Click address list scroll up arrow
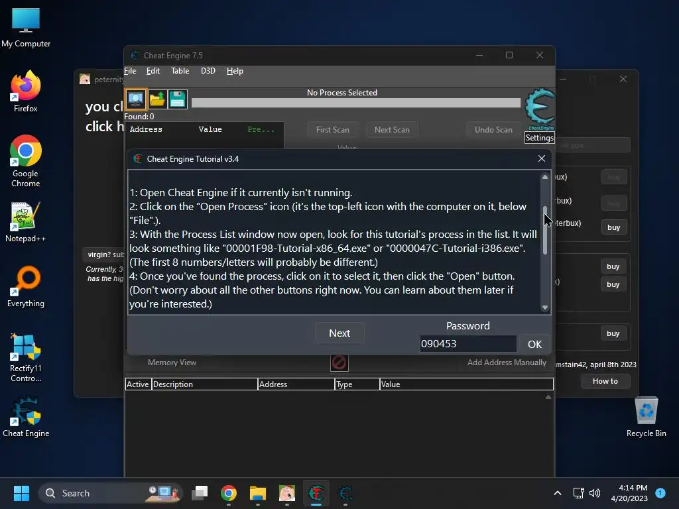This screenshot has width=679, height=509. point(548,397)
